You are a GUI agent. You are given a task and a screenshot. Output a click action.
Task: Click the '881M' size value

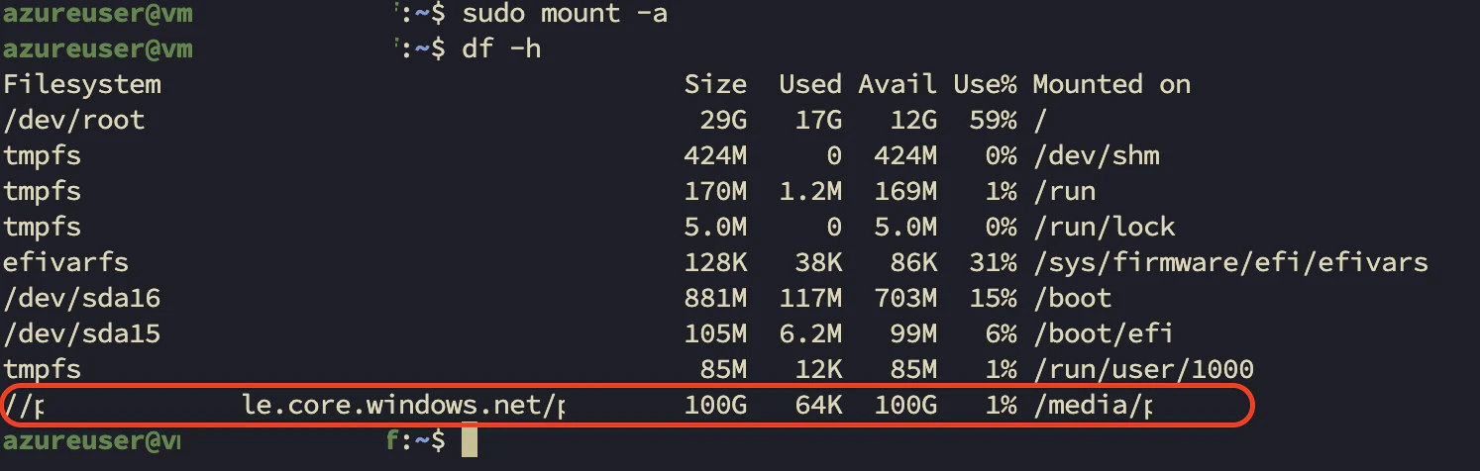tap(715, 299)
